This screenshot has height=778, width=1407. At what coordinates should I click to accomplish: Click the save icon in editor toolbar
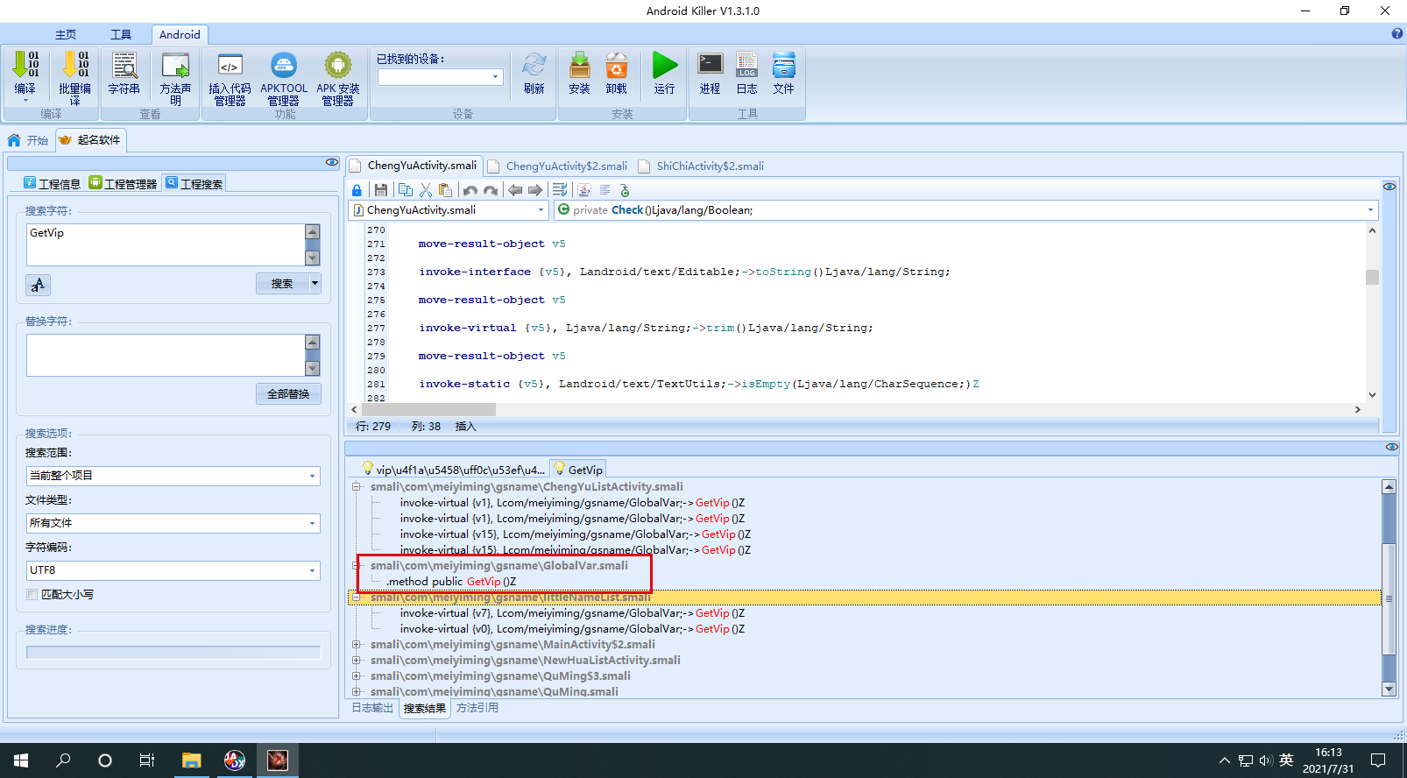pyautogui.click(x=380, y=190)
